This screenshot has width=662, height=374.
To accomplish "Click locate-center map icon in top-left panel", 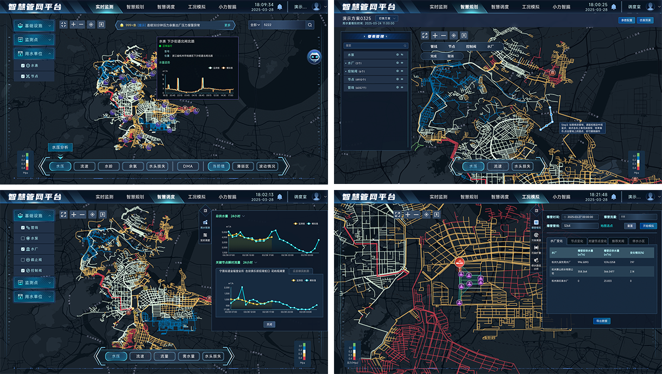I will click(x=91, y=25).
